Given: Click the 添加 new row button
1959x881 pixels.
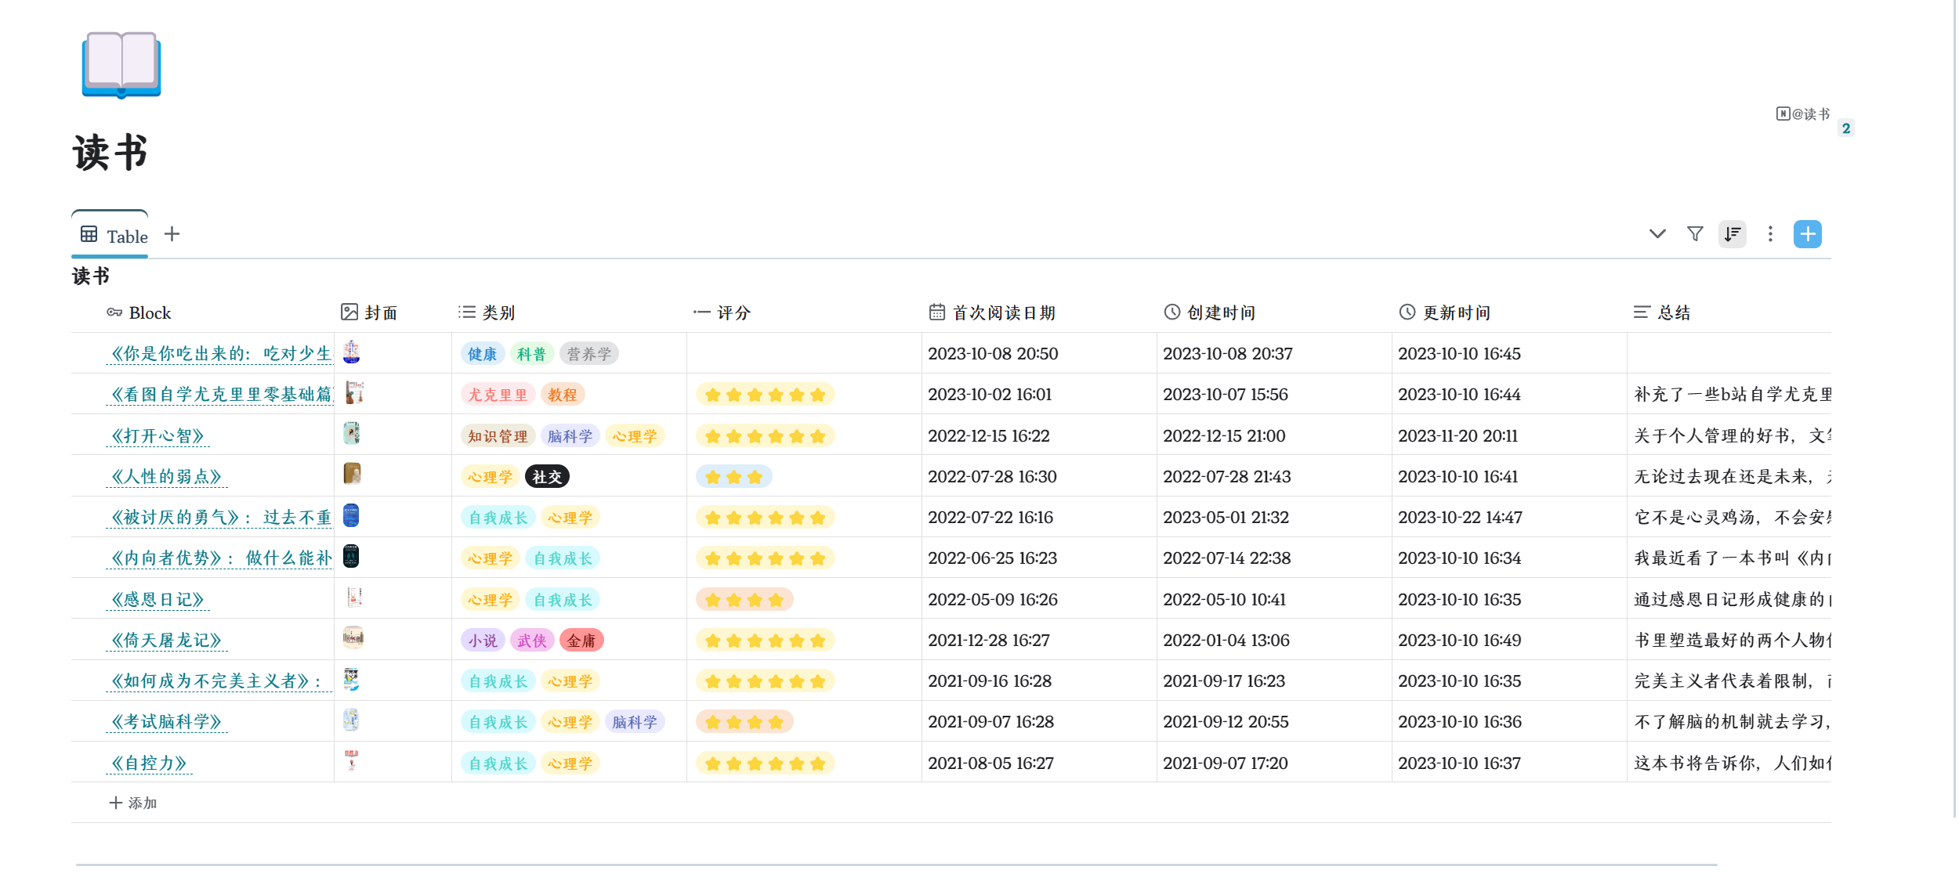Looking at the screenshot, I should tap(133, 803).
